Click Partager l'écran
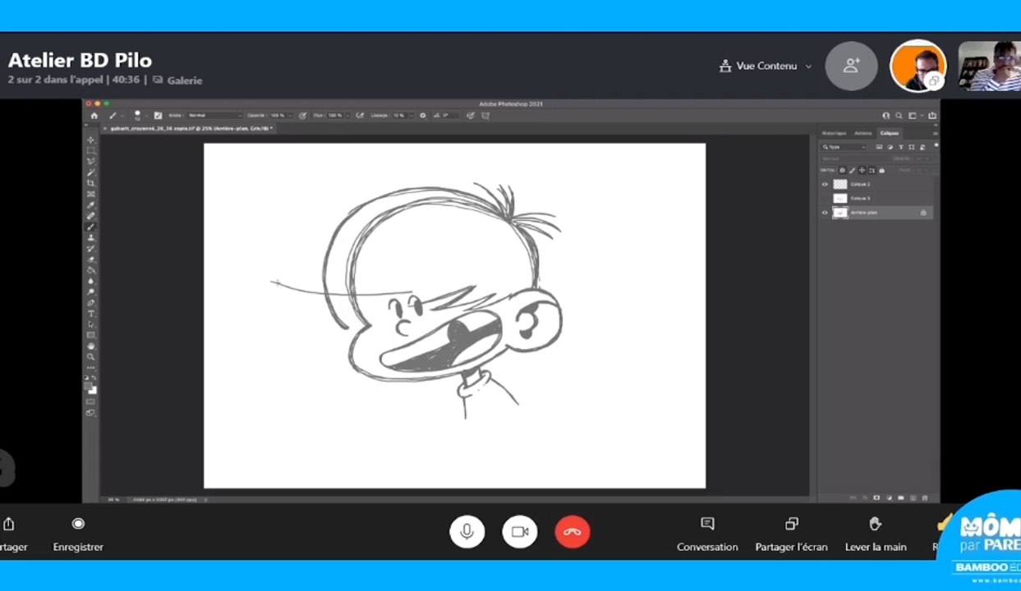This screenshot has width=1021, height=591. (x=792, y=534)
